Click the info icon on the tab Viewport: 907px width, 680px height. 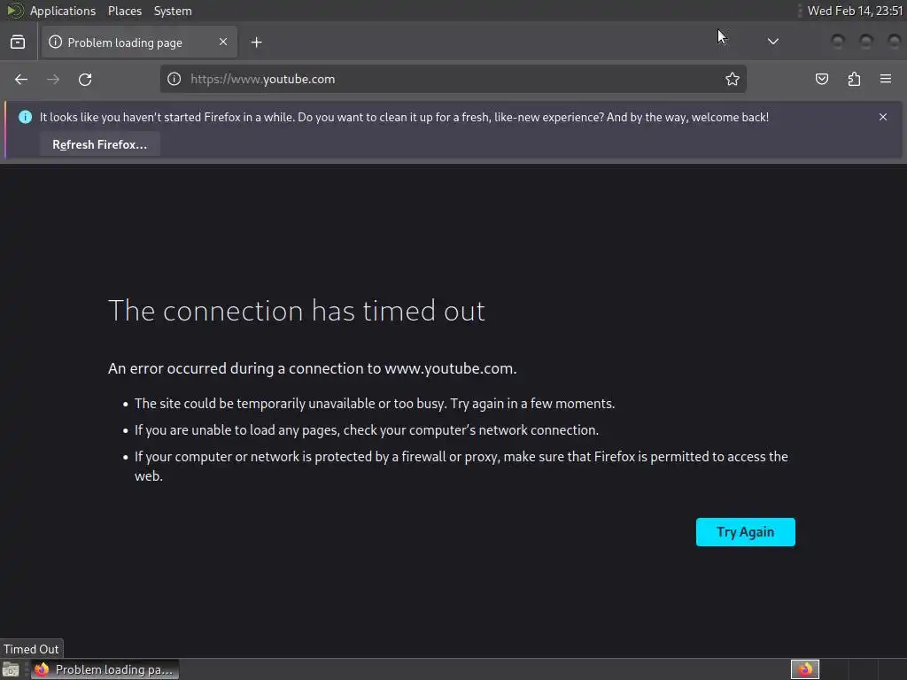click(55, 42)
